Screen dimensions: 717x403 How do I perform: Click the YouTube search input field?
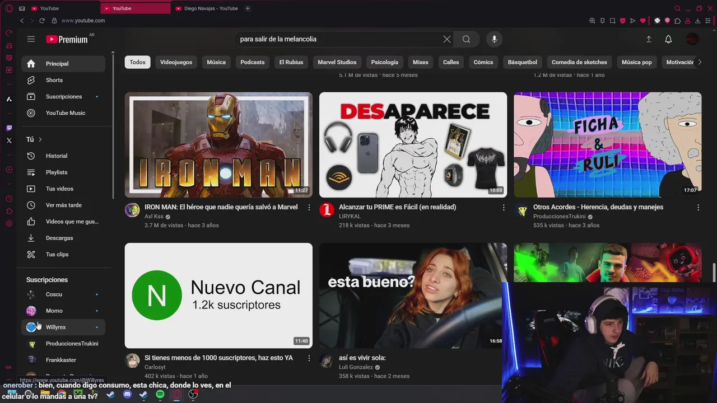pos(339,39)
